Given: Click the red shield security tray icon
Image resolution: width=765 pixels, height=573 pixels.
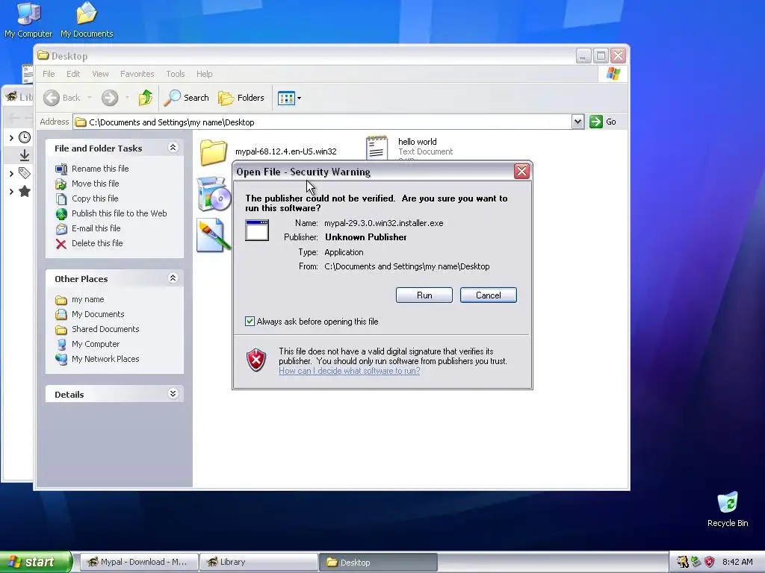Looking at the screenshot, I should pyautogui.click(x=710, y=562).
